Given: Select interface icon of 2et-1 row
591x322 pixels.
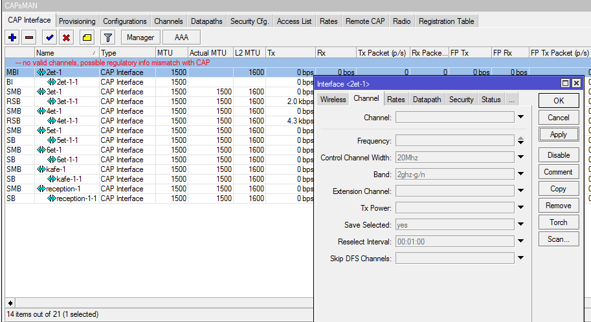Looking at the screenshot, I should click(x=41, y=72).
